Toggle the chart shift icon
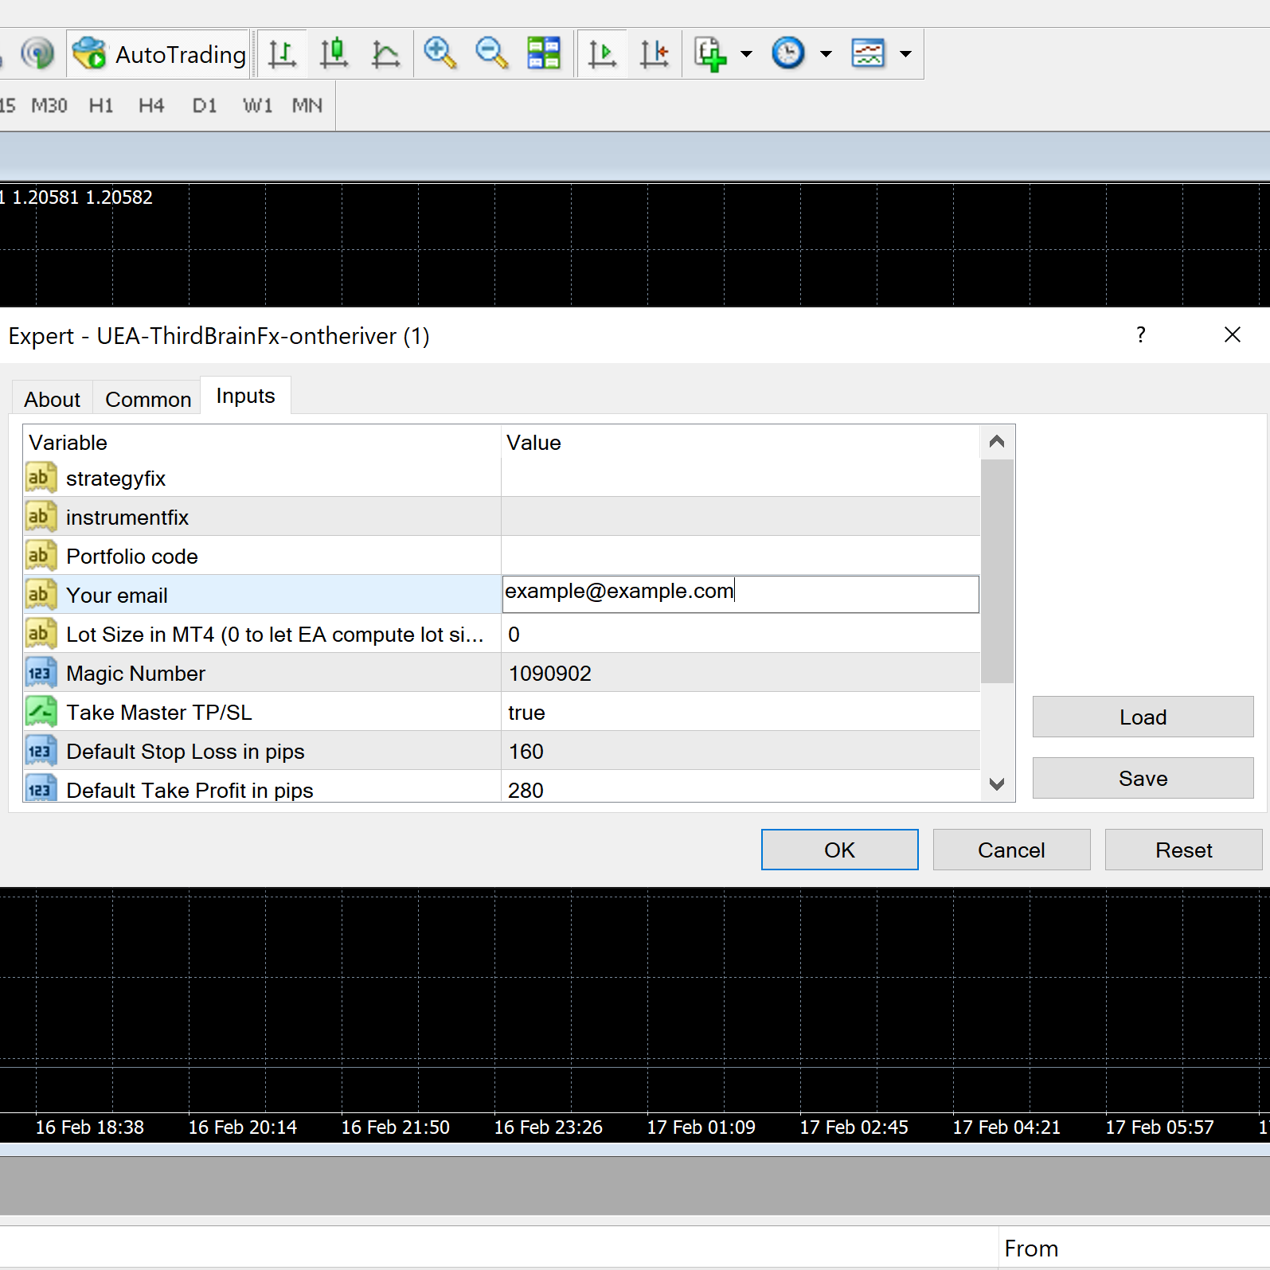Image resolution: width=1270 pixels, height=1270 pixels. pyautogui.click(x=655, y=54)
